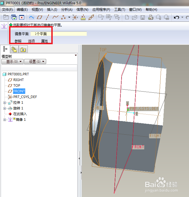This screenshot has height=197, width=189.
Task: Open the undo history dropdown arrow
Action: pos(182,17)
